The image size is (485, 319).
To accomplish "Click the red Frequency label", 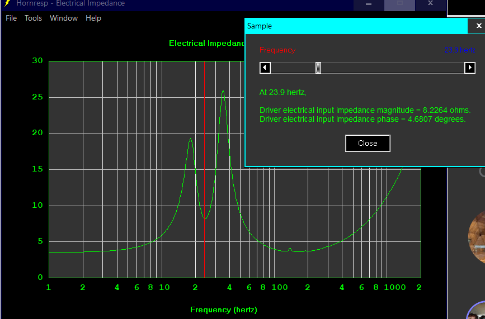I will 277,50.
